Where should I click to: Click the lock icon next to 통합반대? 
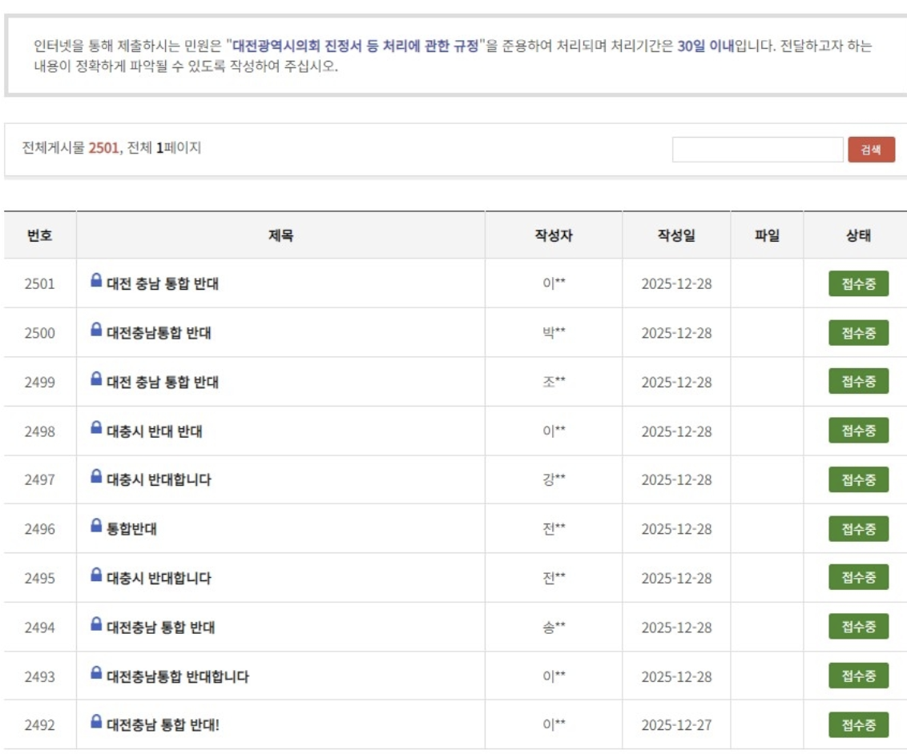click(x=96, y=526)
